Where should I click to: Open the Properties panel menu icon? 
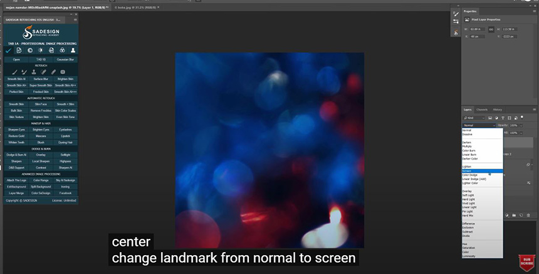[535, 11]
